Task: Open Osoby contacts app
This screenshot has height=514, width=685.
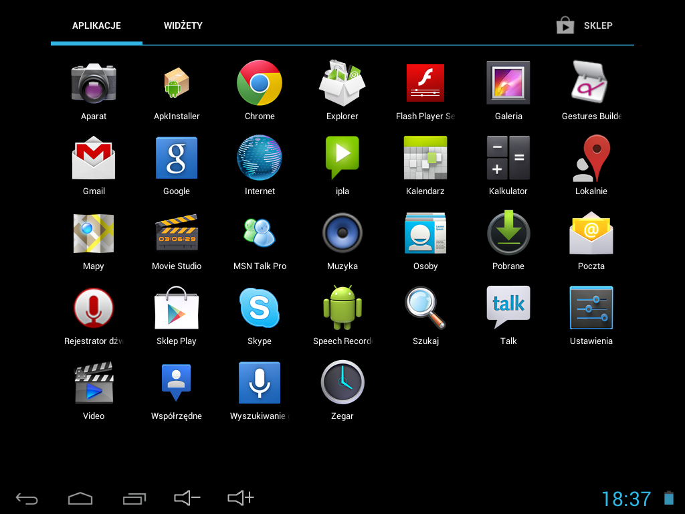Action: tap(425, 233)
